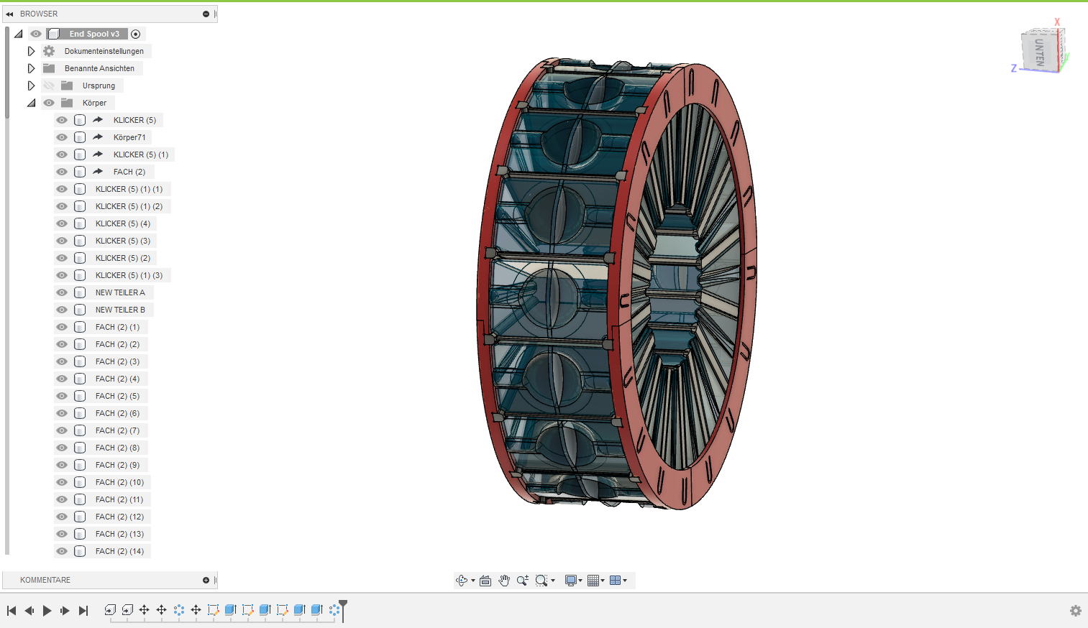The width and height of the screenshot is (1088, 628).
Task: Step back one timeline feature
Action: point(29,611)
